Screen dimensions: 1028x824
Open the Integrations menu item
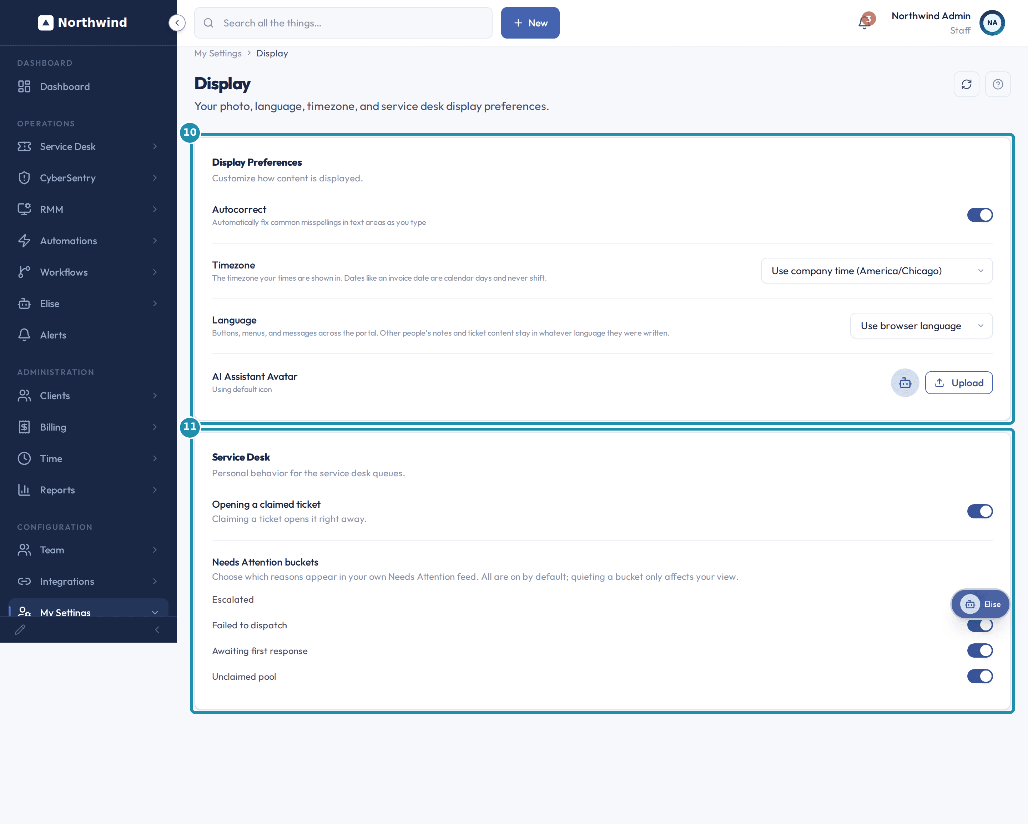tap(88, 581)
